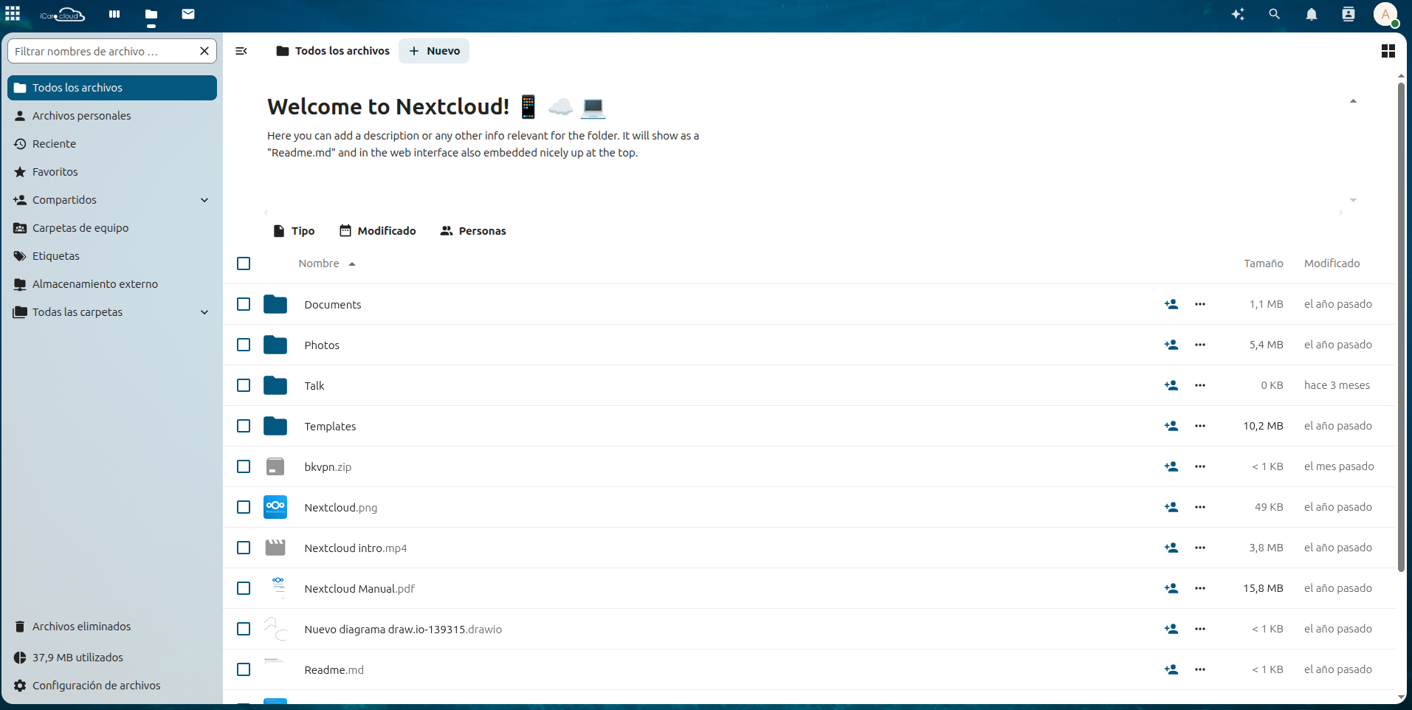Open the Dashboard app from the top bar

(113, 14)
